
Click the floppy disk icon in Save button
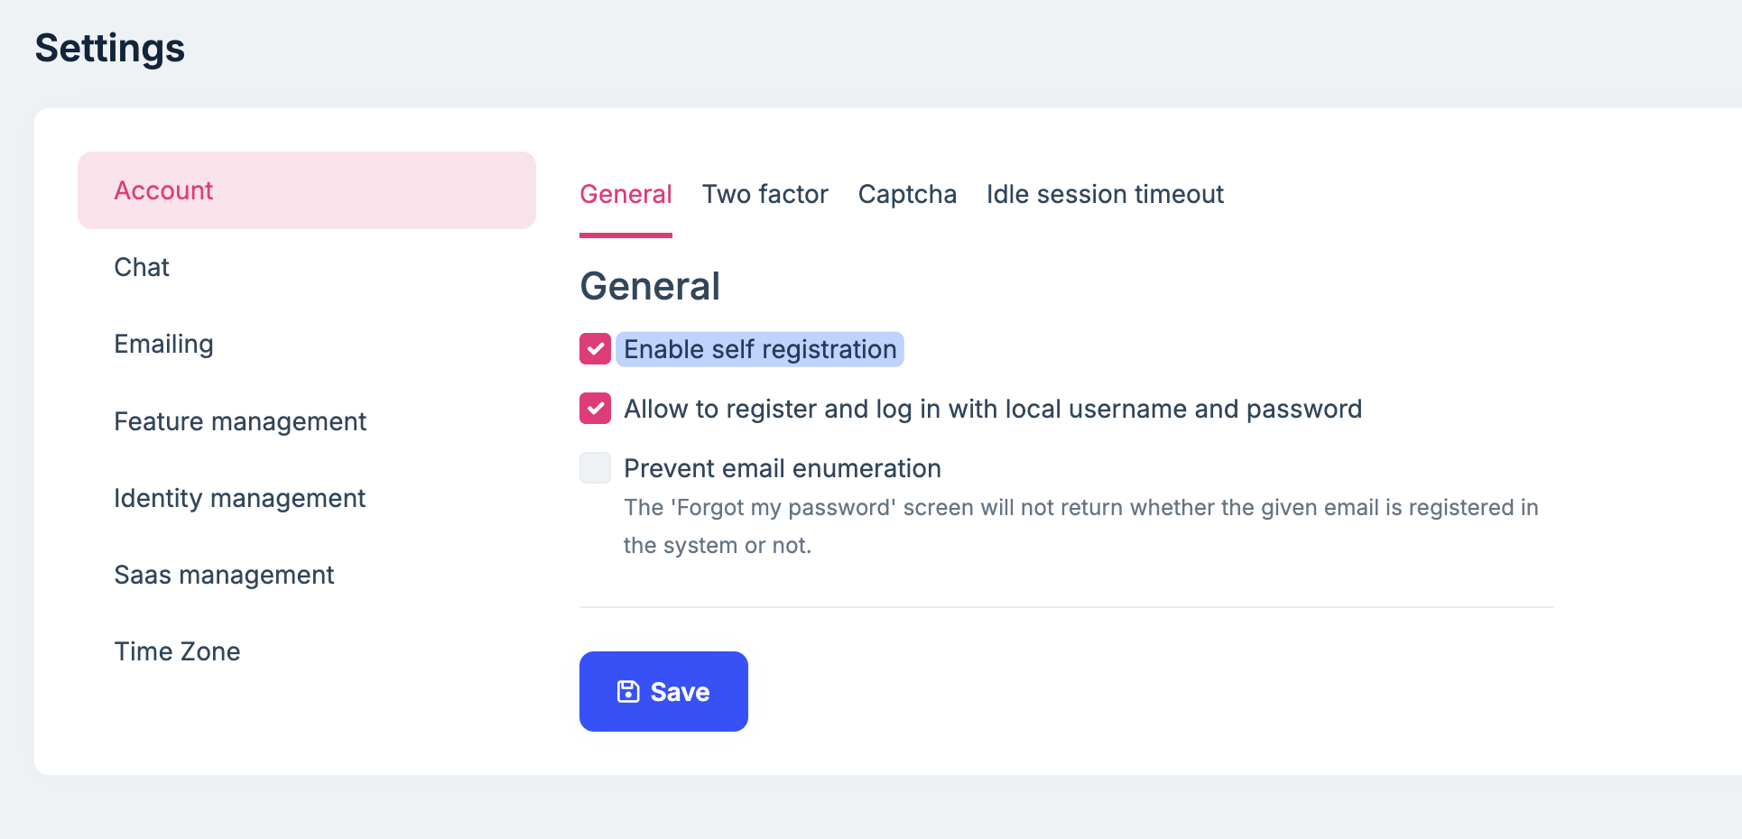pos(628,692)
